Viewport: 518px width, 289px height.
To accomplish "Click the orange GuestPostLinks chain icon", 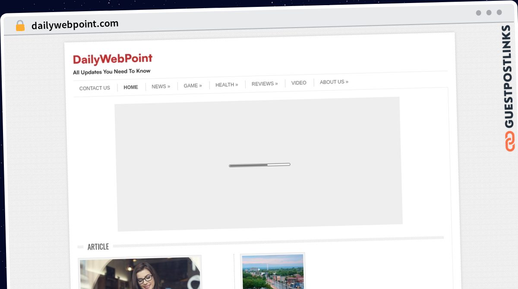I will pos(510,141).
